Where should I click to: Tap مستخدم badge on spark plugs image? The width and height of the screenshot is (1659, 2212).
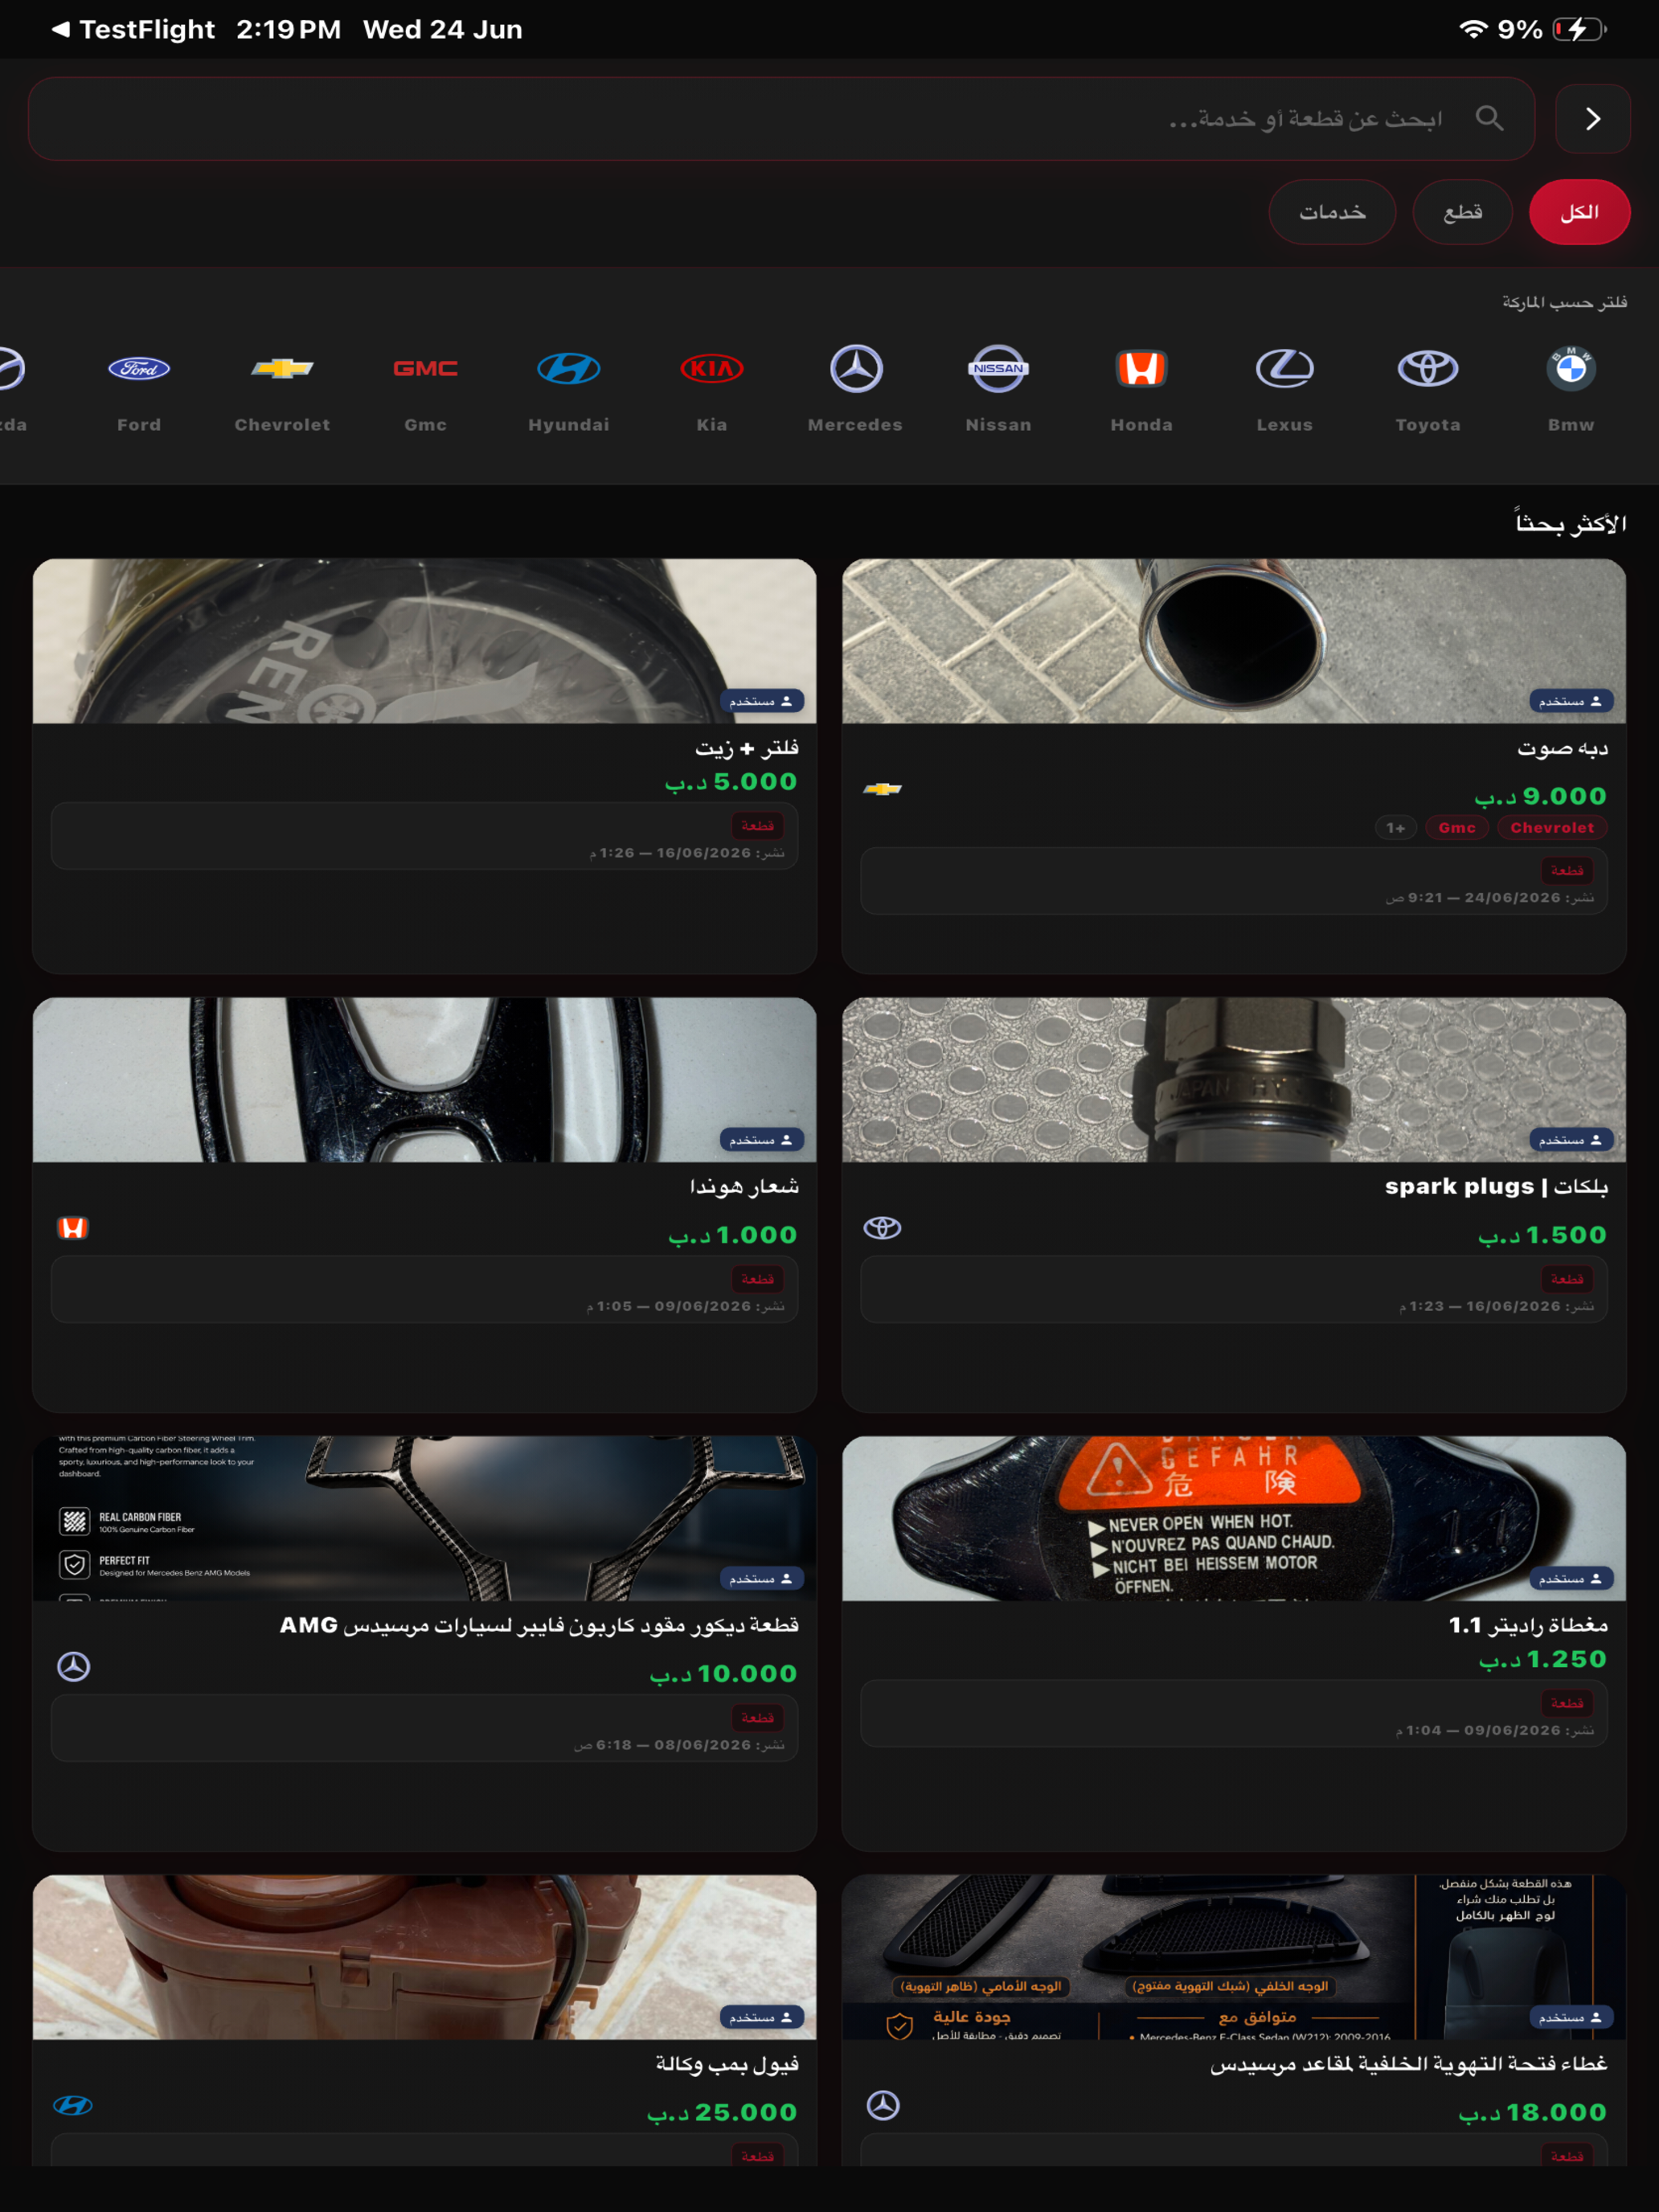point(1571,1140)
